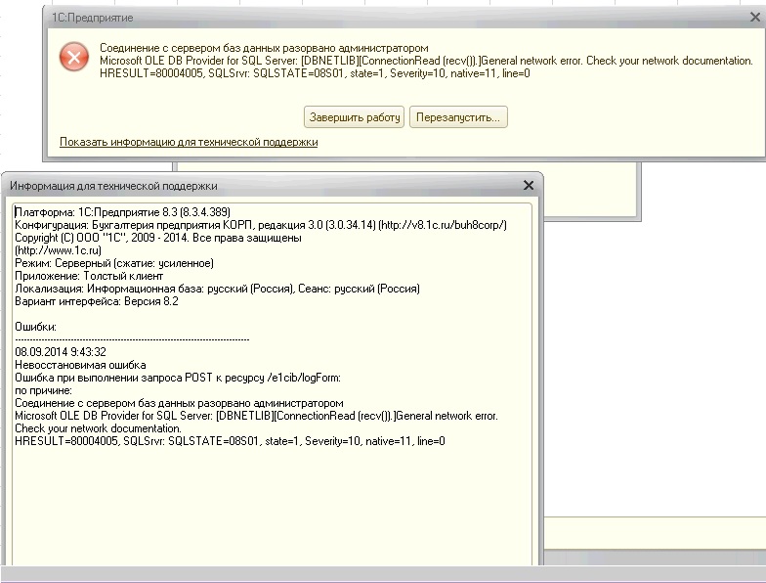Click the Завершить работу button
Image resolution: width=766 pixels, height=583 pixels.
click(x=354, y=117)
